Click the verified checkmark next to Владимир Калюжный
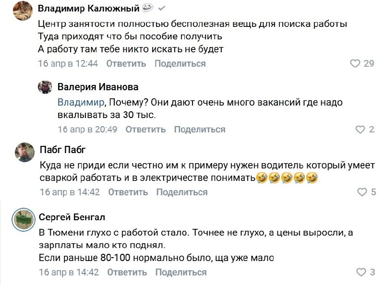Screen dimensions: 384x285 pyautogui.click(x=162, y=9)
